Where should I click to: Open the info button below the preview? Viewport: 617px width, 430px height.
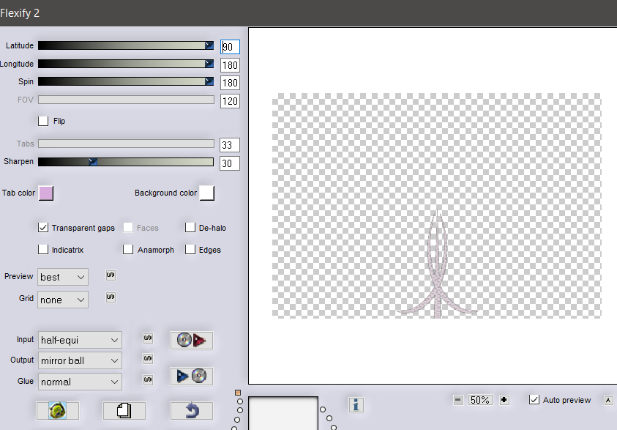(x=356, y=404)
